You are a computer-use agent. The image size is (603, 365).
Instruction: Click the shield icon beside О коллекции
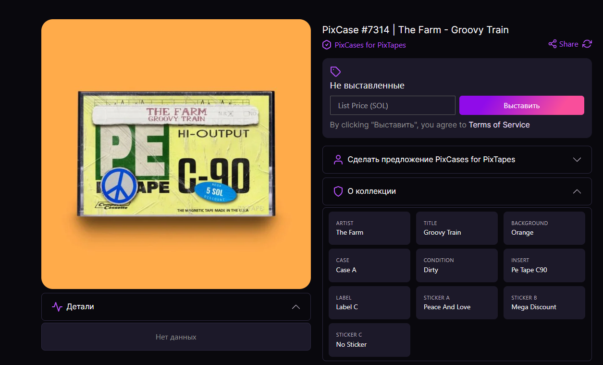pos(338,191)
